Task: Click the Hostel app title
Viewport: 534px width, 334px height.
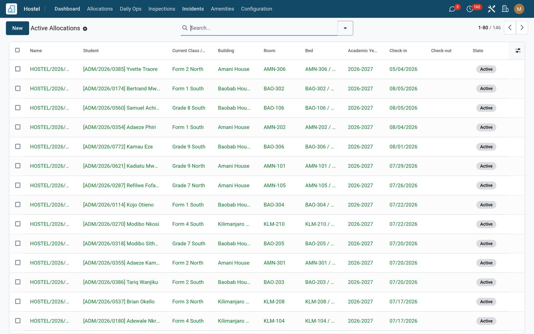Action: (x=32, y=9)
